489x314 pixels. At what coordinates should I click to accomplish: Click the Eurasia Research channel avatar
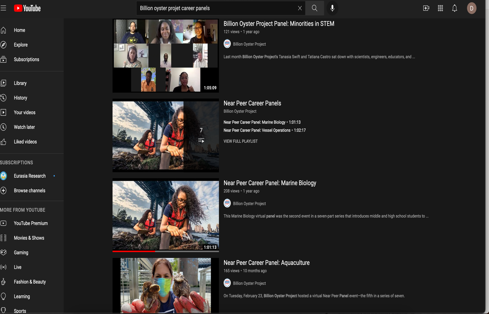3,176
